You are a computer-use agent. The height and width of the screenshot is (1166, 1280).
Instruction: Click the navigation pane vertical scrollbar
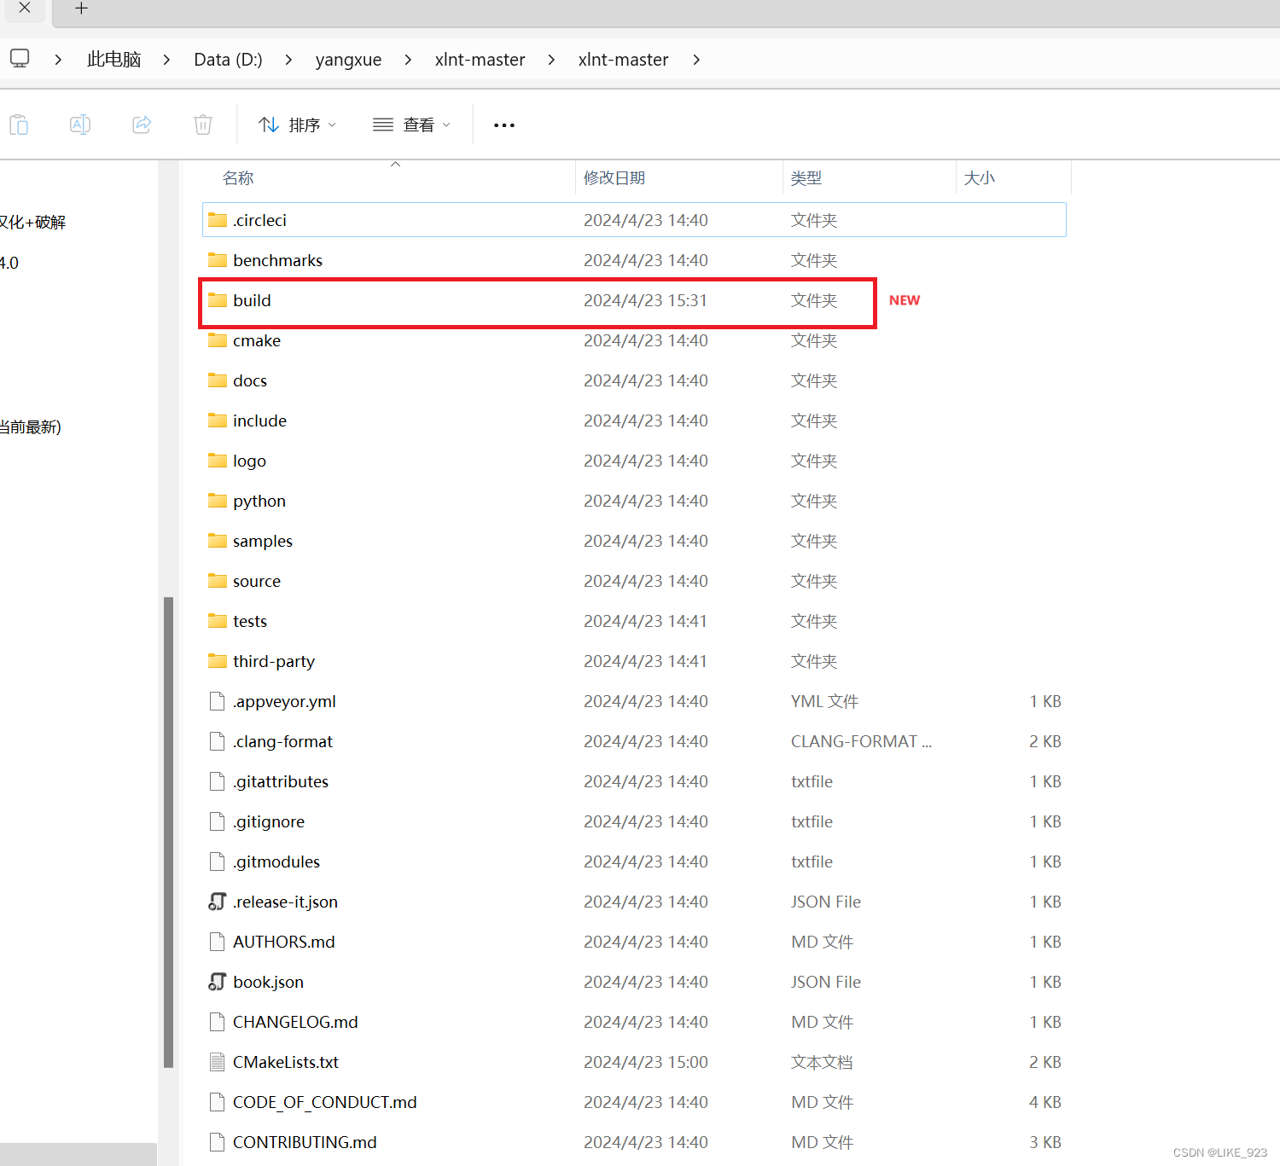coord(168,832)
